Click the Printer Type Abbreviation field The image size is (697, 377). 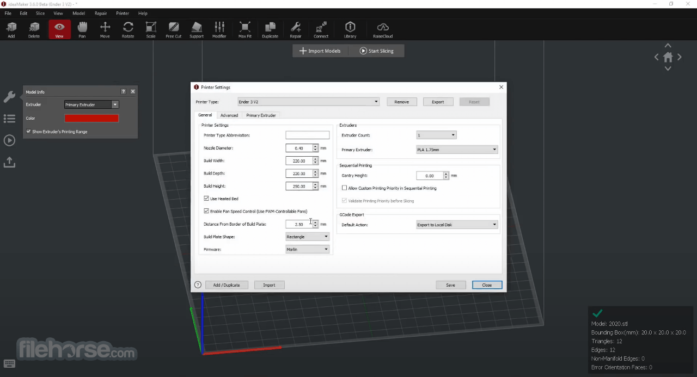click(x=308, y=135)
